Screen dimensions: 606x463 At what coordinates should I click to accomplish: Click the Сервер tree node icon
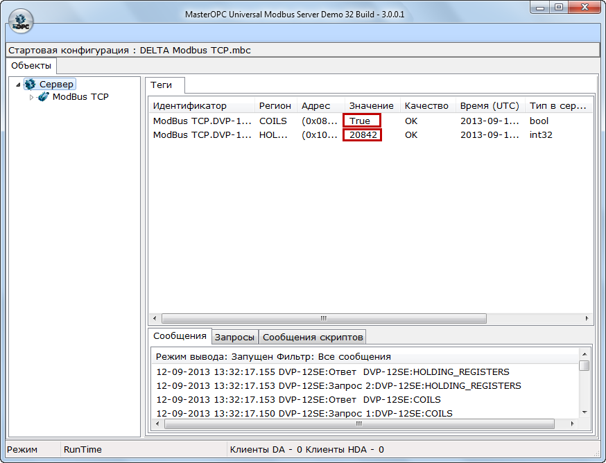pyautogui.click(x=29, y=84)
